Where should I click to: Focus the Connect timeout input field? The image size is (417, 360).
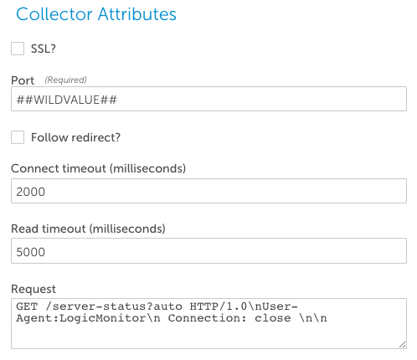[208, 191]
